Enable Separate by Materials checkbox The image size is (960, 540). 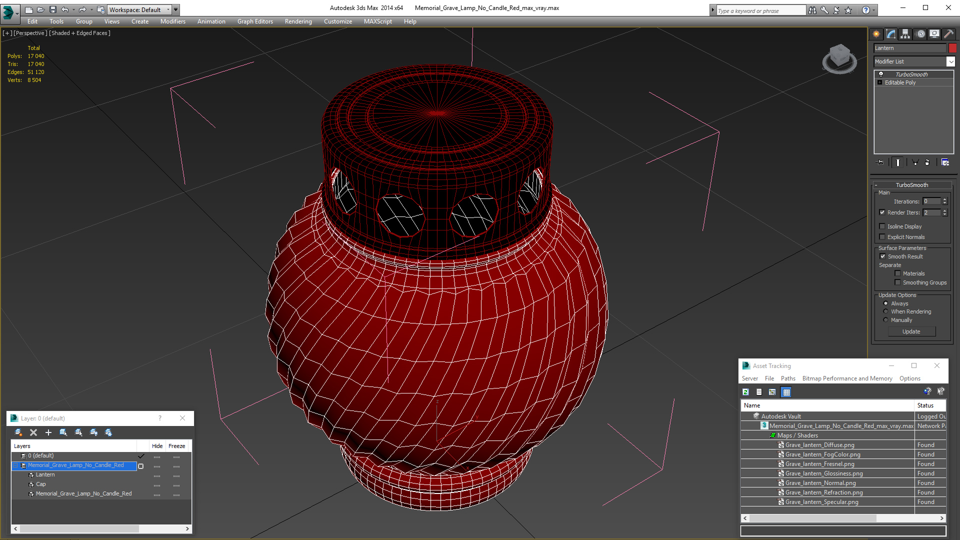897,273
